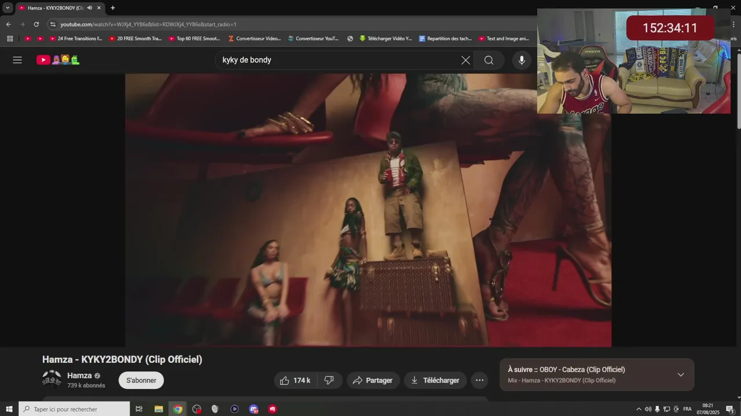
Task: Open the clock and date calendar
Action: tap(707, 409)
